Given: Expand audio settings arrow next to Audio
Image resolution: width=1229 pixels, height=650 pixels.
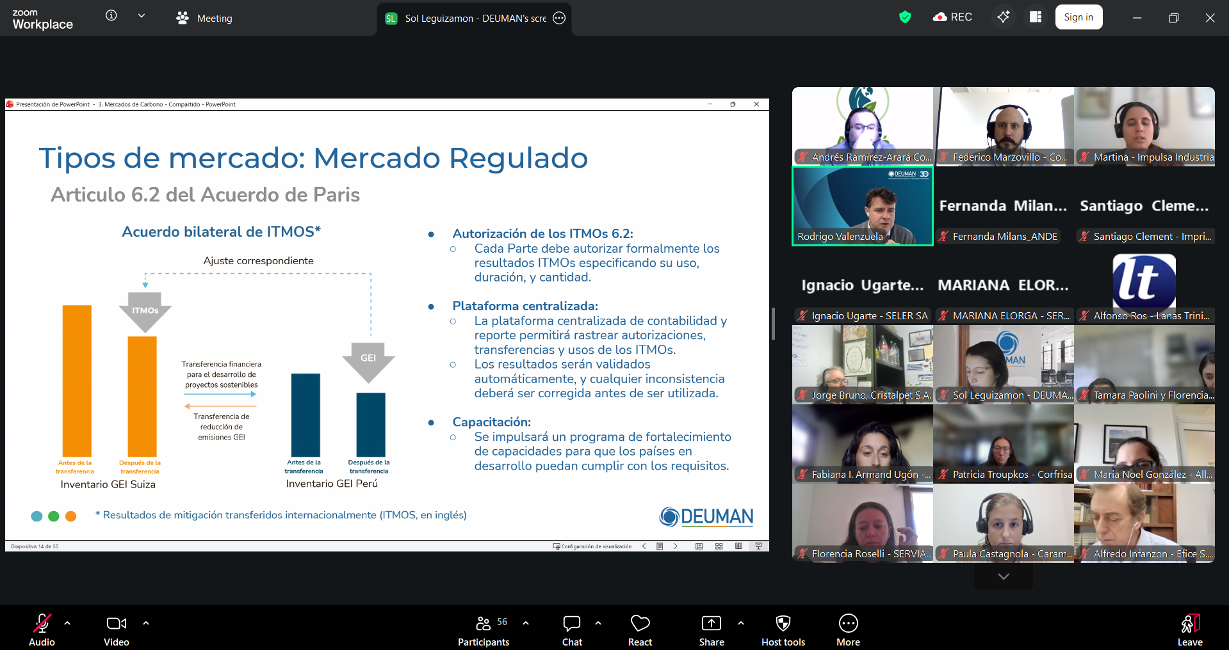Looking at the screenshot, I should click(x=67, y=622).
